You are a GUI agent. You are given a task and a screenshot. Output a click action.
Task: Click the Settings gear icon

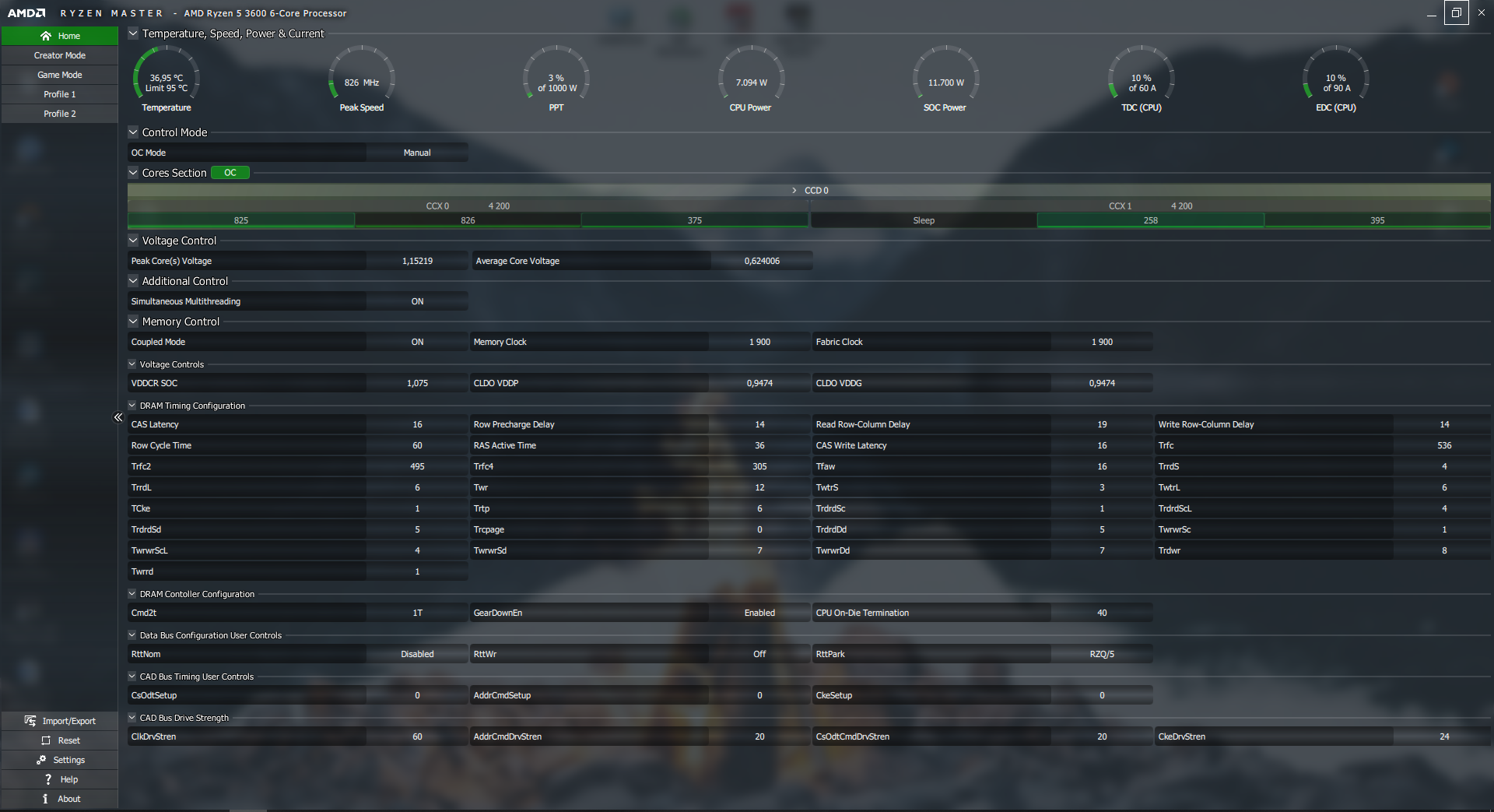pyautogui.click(x=41, y=760)
